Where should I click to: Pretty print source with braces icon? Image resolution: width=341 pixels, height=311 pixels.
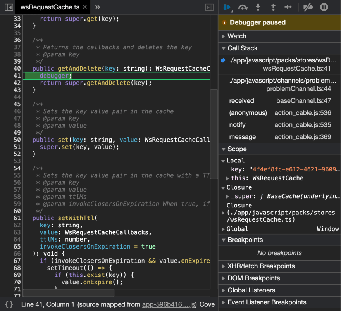(9, 304)
